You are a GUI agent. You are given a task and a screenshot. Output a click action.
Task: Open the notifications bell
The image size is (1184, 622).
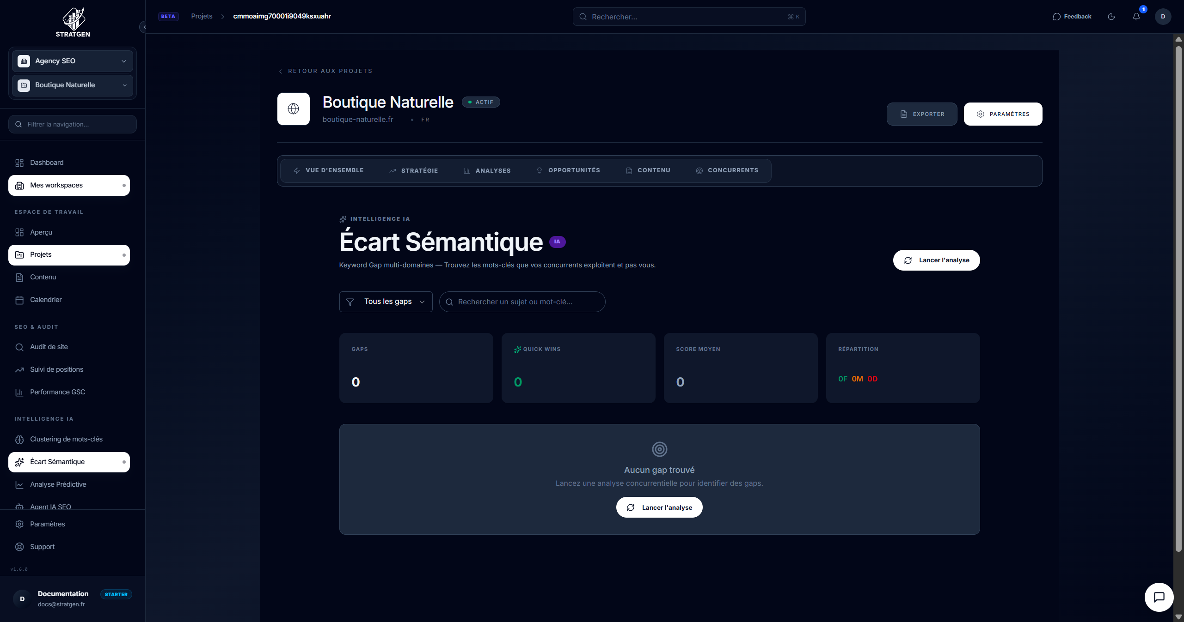(x=1137, y=16)
